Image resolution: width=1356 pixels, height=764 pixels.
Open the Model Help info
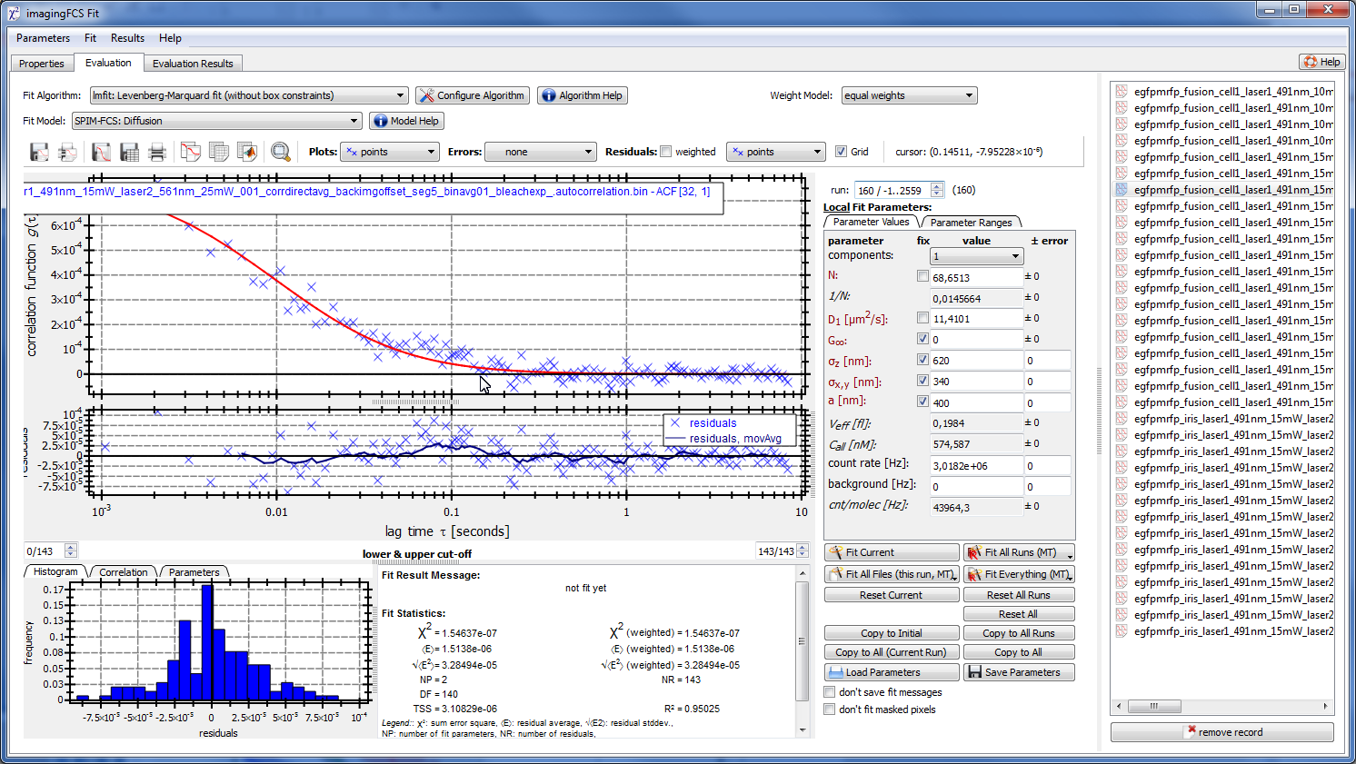coord(405,121)
